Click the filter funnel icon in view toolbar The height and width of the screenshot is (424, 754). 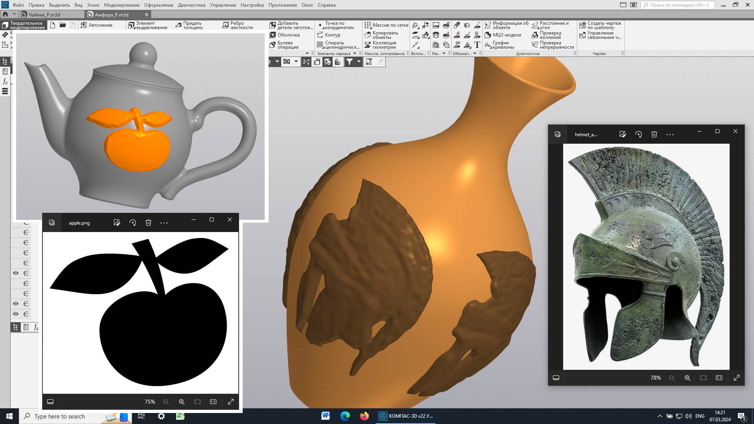pos(349,62)
